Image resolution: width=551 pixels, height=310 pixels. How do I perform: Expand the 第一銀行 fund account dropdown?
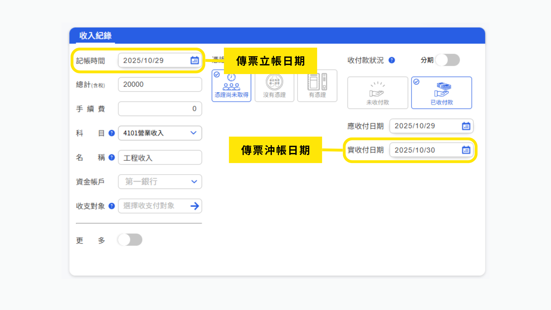(194, 182)
